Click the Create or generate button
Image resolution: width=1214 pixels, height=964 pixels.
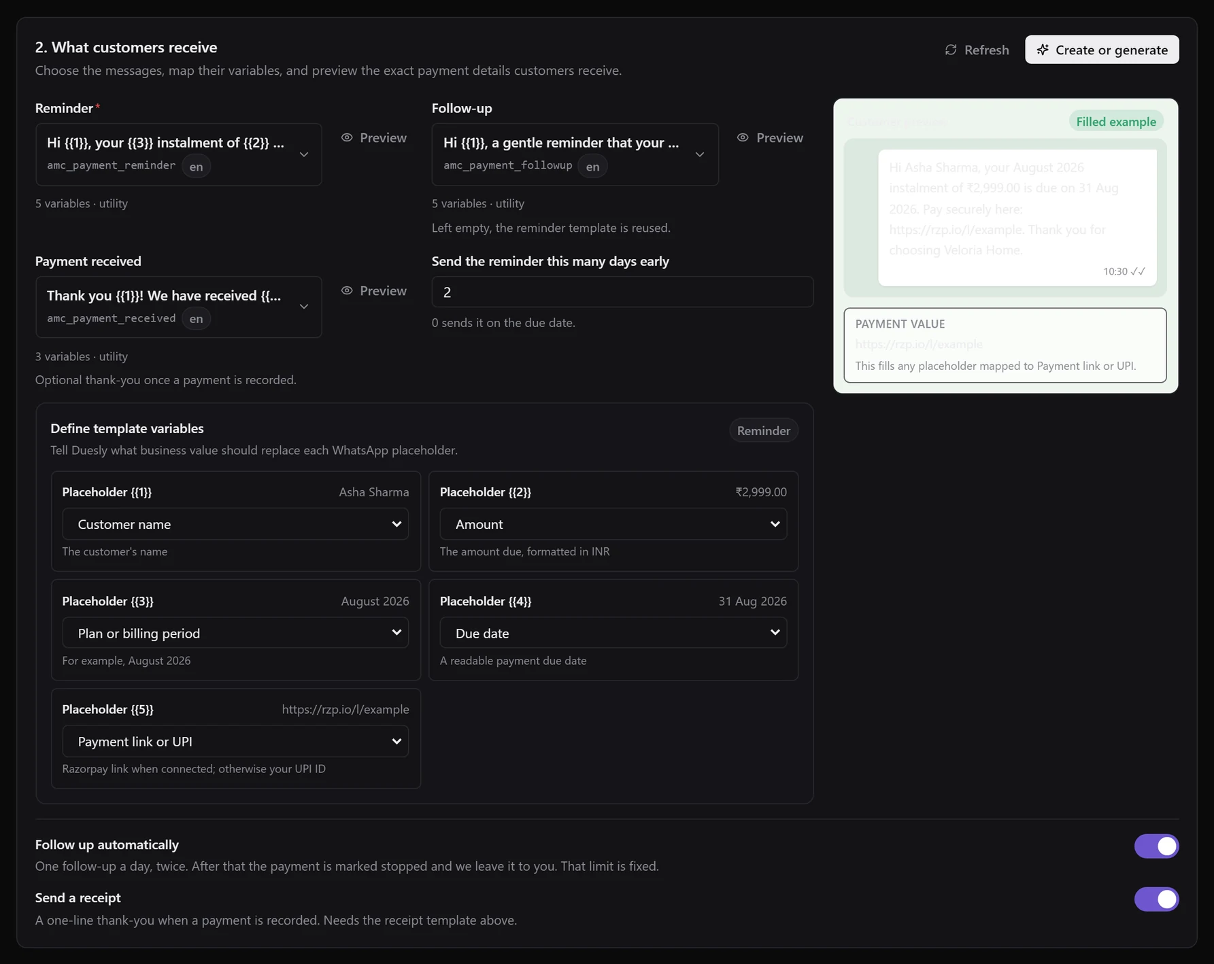(x=1102, y=50)
